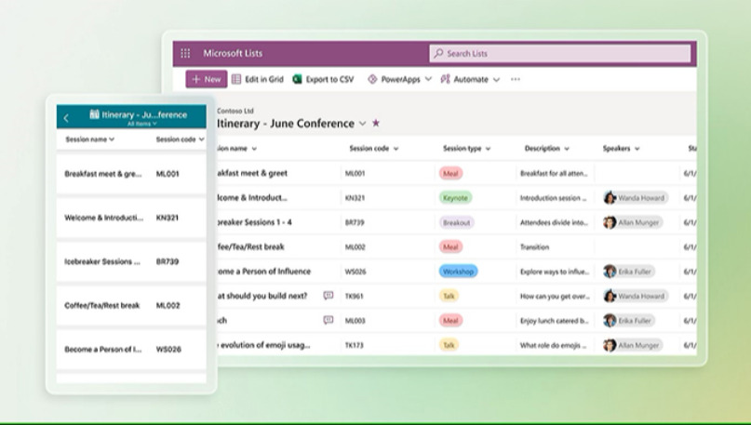Viewport: 751px width, 425px height.
Task: Open comment icon on the ML003 row
Action: [328, 320]
